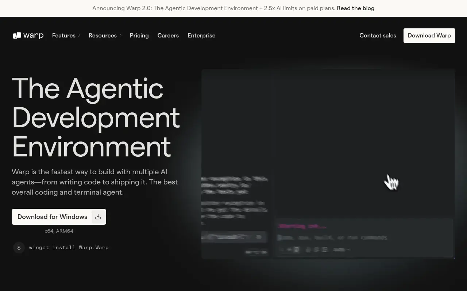Click the dollar sign terminal prompt icon
467x291 pixels.
[19, 248]
